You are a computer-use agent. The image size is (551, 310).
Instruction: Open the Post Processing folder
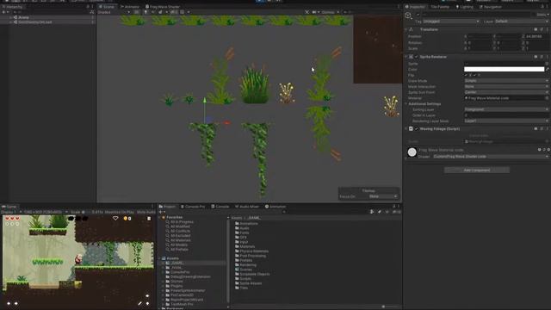[x=251, y=256]
